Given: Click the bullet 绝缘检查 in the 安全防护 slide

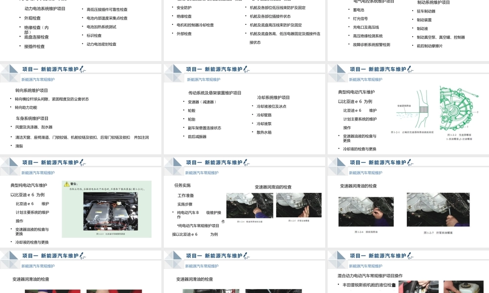Looking at the screenshot, I should point(184,16).
